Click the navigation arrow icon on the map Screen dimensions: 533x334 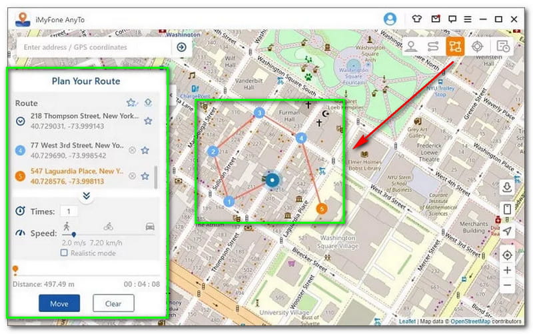507,231
